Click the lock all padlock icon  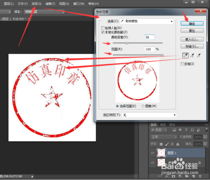(x=178, y=144)
